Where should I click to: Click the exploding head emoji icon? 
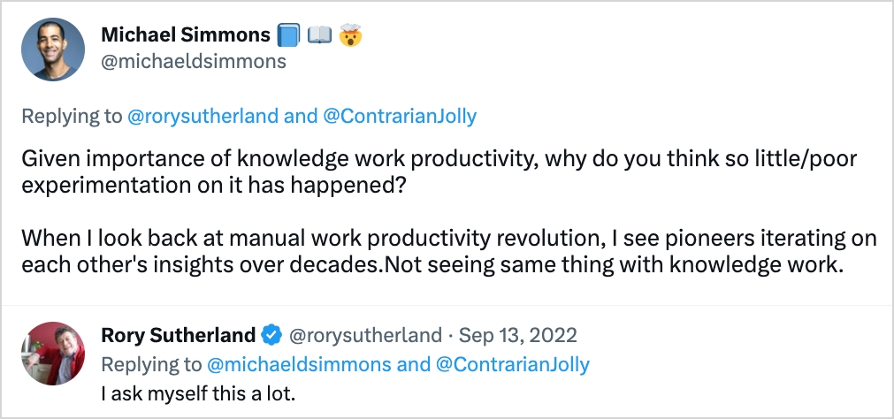click(x=351, y=35)
